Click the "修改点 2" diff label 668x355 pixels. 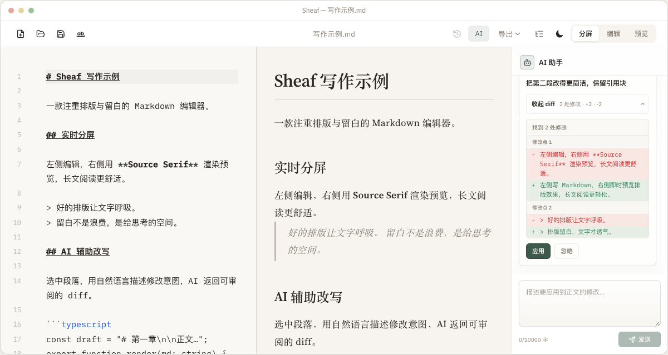click(542, 208)
